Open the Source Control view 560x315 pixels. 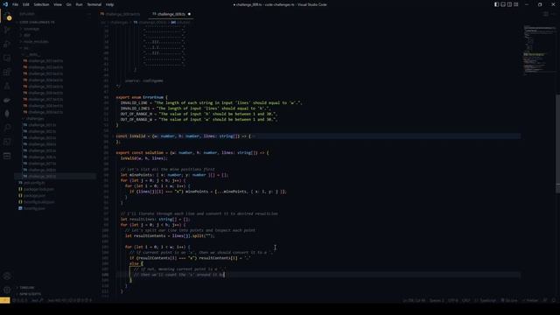click(7, 30)
